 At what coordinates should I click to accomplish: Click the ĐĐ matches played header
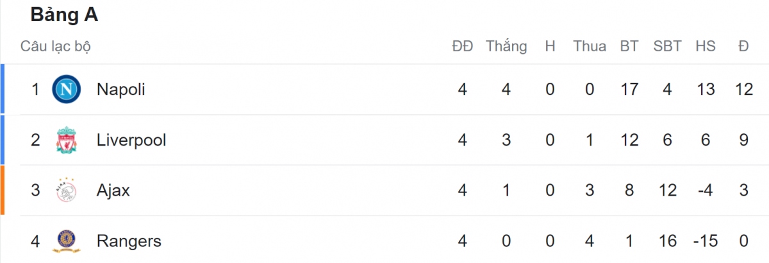click(462, 46)
